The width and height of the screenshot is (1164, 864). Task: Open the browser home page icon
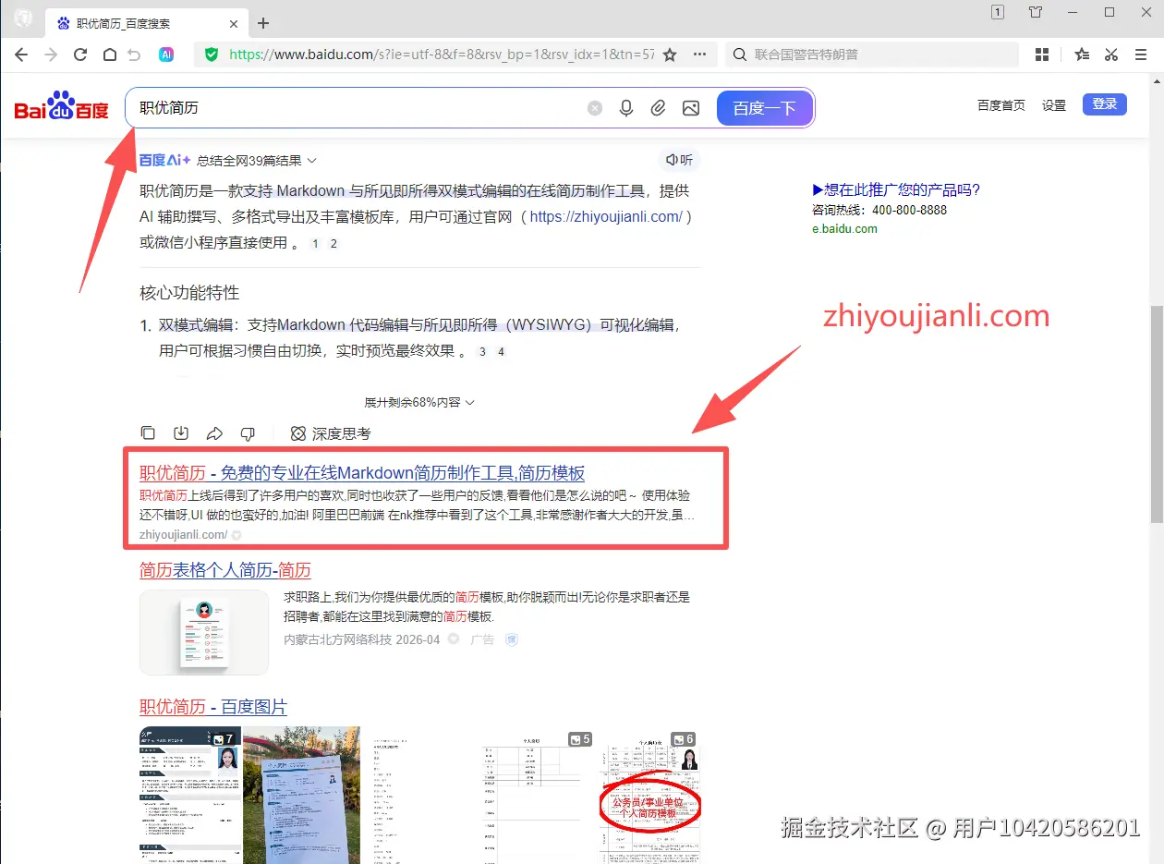[109, 55]
